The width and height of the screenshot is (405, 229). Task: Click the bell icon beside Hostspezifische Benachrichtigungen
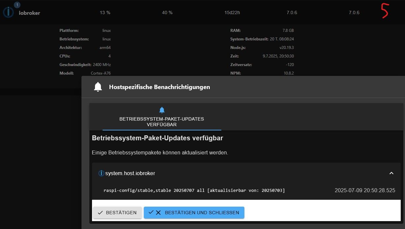(98, 87)
